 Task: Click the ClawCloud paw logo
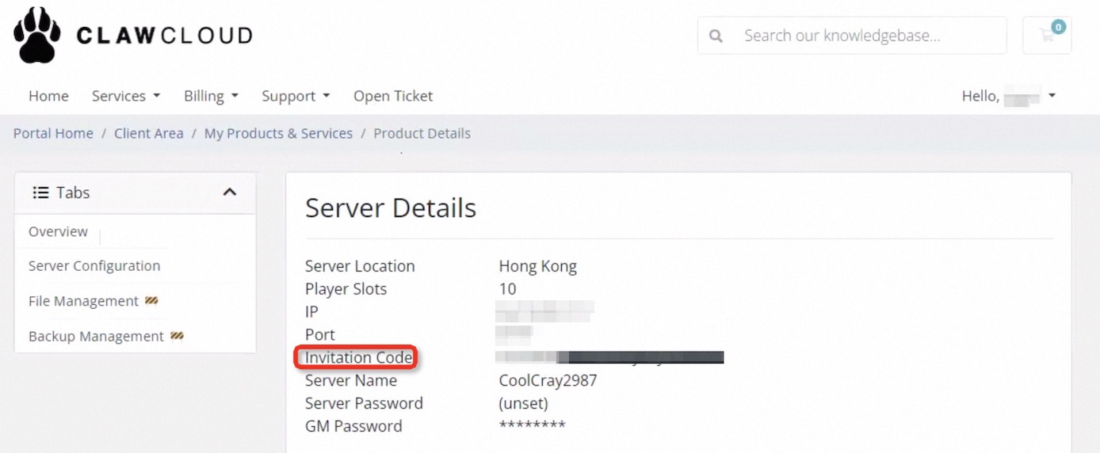[x=37, y=35]
